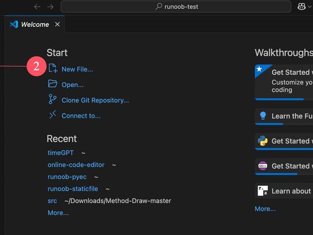Open the C/C++ Get Started walkthrough
The image size is (313, 235).
click(x=284, y=167)
